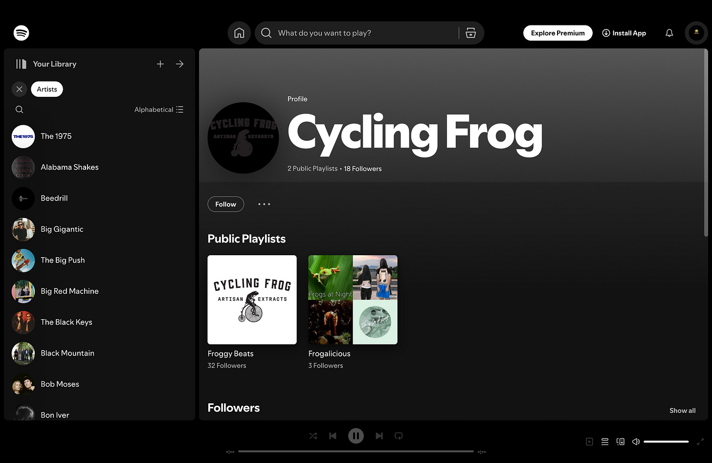This screenshot has height=463, width=712.
Task: Expand Your Library with arrow icon
Action: [x=179, y=64]
